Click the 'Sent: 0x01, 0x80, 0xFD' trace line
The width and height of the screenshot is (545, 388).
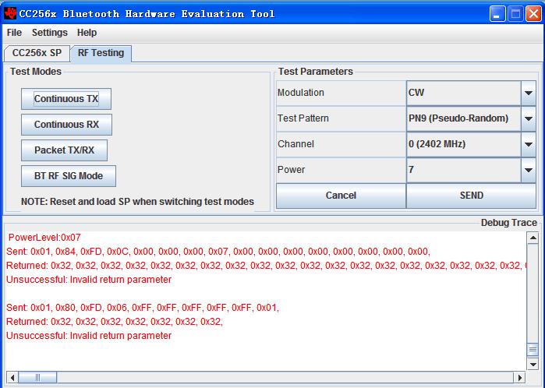click(x=143, y=308)
